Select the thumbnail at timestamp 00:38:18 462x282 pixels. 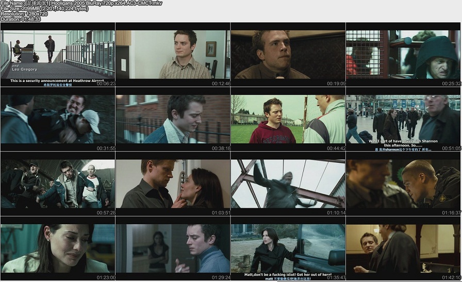[173, 119]
